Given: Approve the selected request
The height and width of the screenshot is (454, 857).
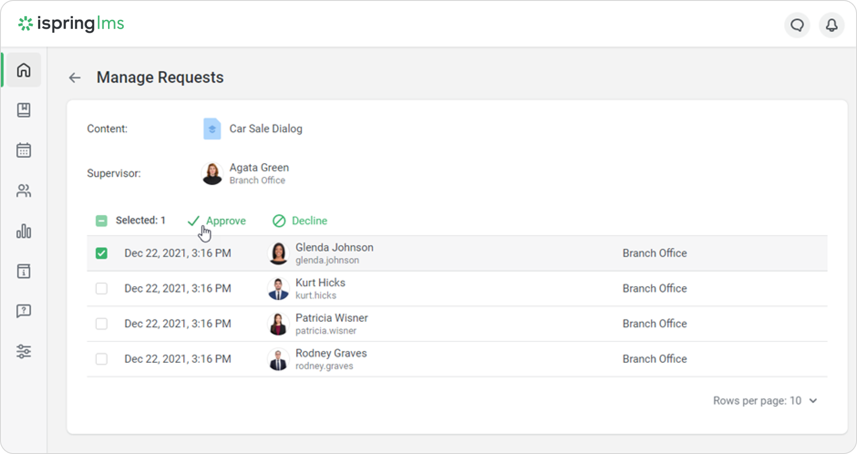Looking at the screenshot, I should [x=217, y=221].
